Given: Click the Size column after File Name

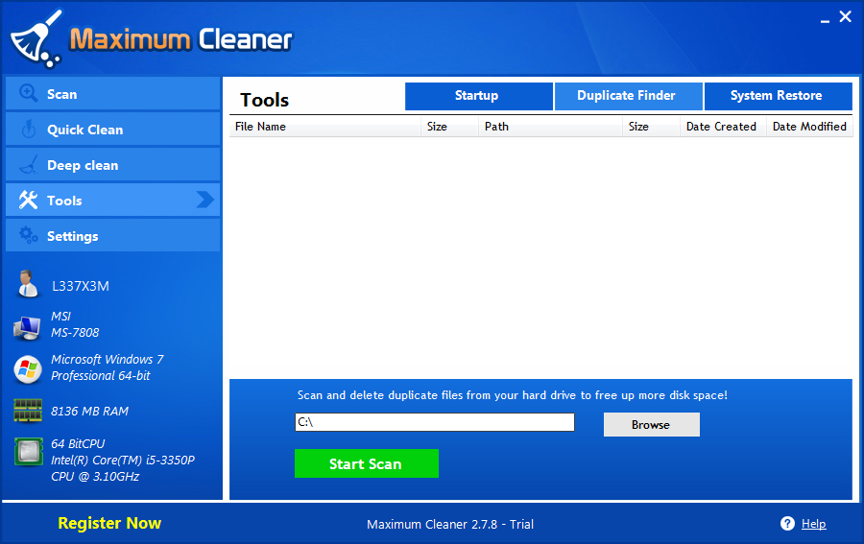Looking at the screenshot, I should (449, 127).
